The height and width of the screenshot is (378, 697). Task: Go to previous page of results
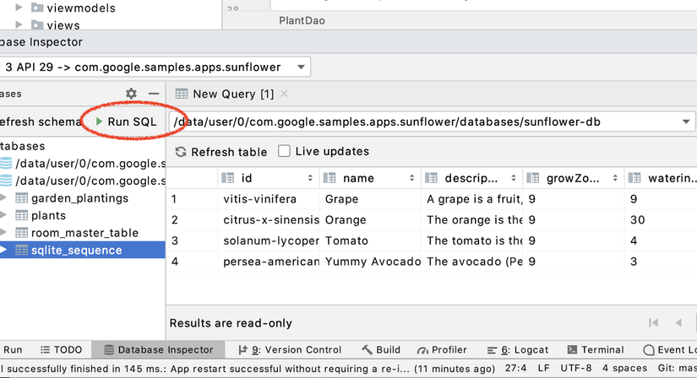coord(678,322)
